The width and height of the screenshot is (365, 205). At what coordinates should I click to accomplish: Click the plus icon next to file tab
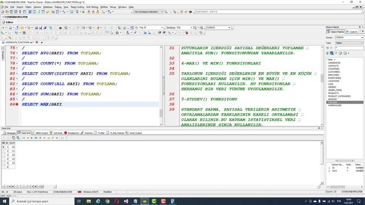tap(42, 43)
